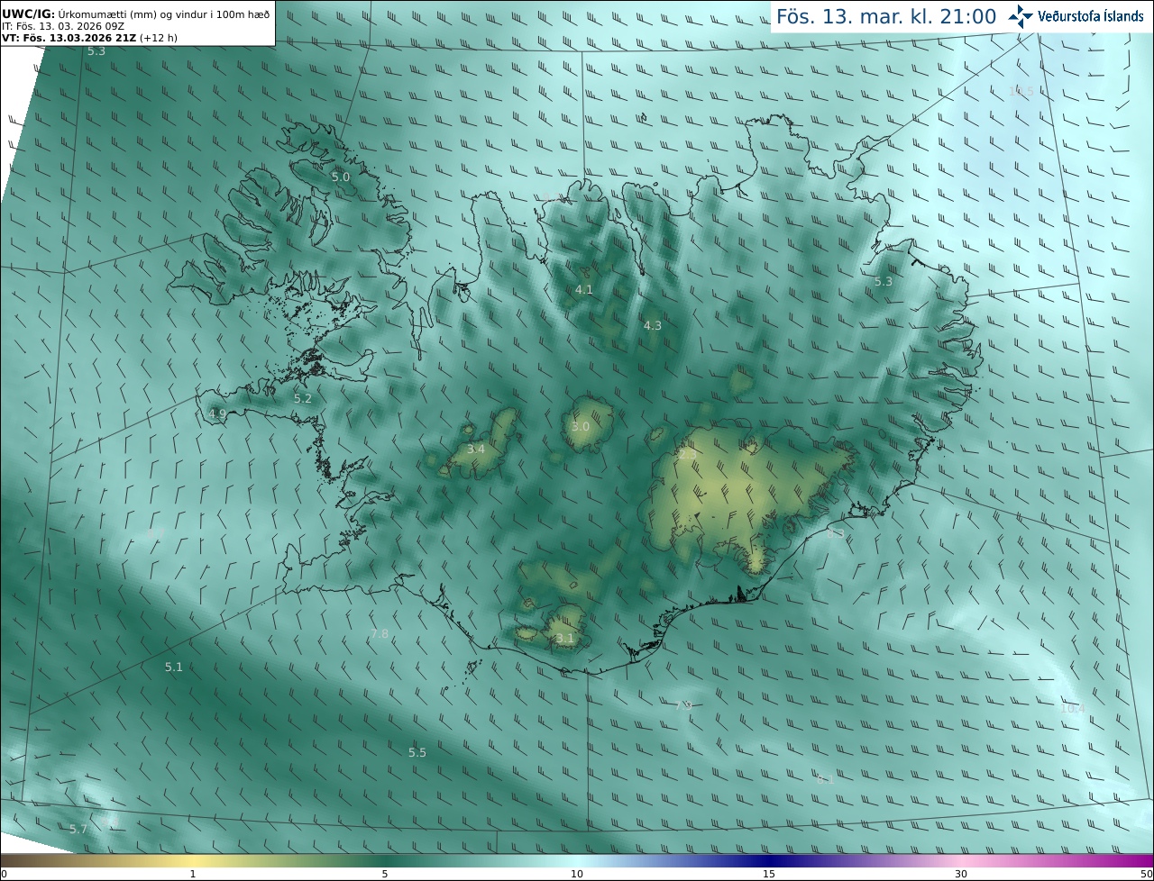Click the 5.3 value in east Iceland
The image size is (1154, 881).
click(884, 282)
